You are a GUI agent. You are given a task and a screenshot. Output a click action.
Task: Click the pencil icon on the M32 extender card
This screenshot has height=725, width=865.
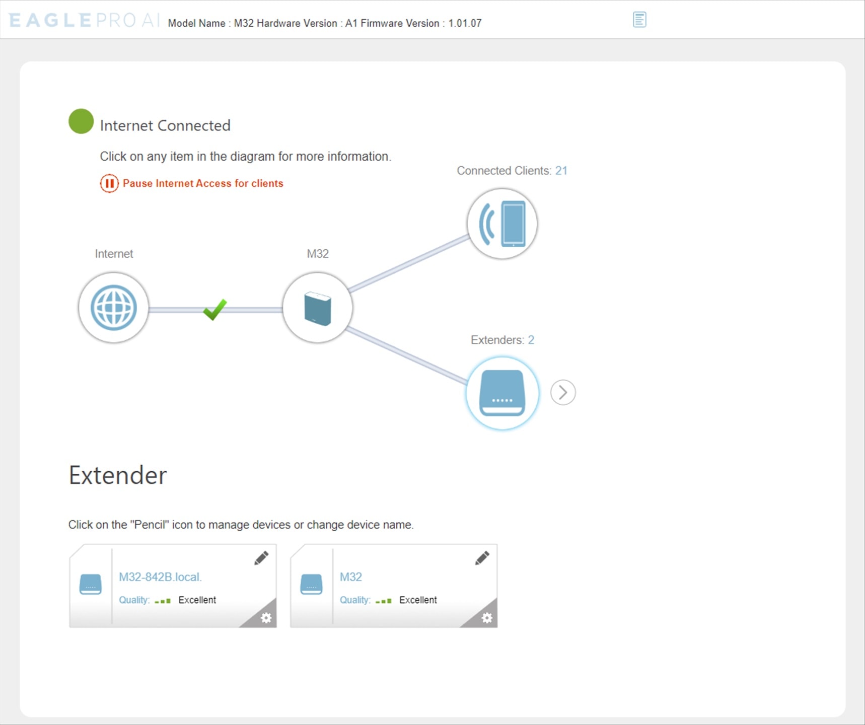(x=482, y=558)
